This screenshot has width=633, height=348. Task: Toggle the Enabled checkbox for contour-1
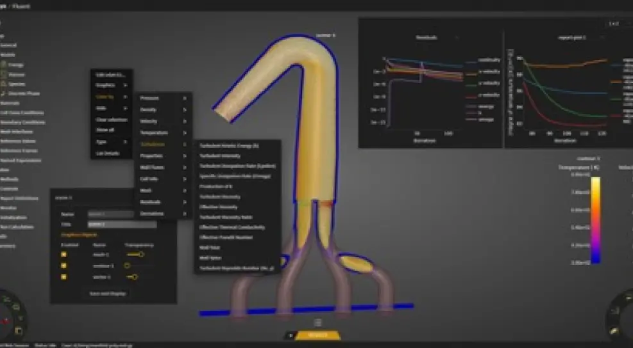[63, 265]
